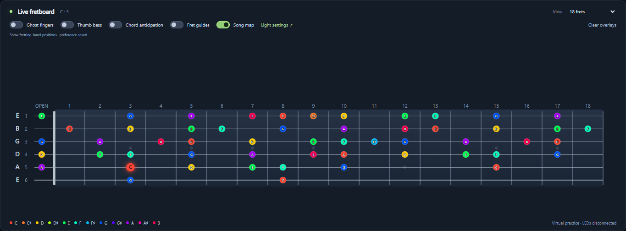Select the A marker on G string fret 14
Viewport: 626px width, 231px height.
[466, 142]
